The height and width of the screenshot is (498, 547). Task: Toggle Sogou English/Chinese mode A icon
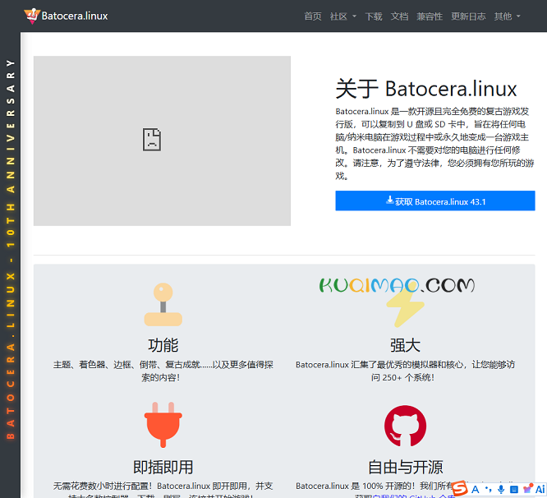pyautogui.click(x=476, y=489)
